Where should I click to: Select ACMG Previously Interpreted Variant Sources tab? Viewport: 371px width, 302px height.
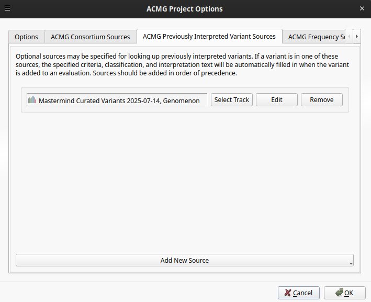(209, 36)
